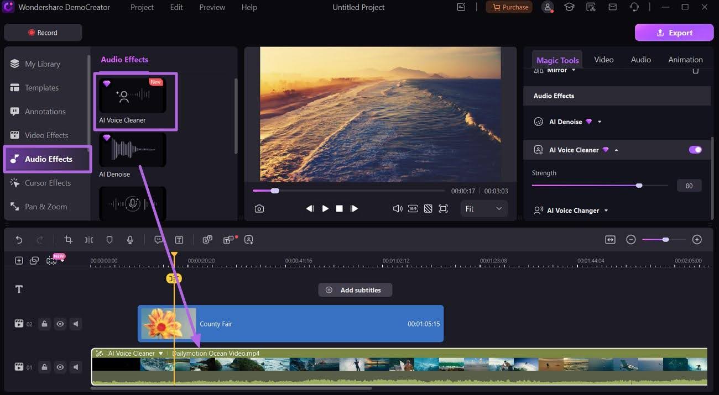Zoom in the timeline with plus icon
Screen dimensions: 719x395
(x=697, y=239)
